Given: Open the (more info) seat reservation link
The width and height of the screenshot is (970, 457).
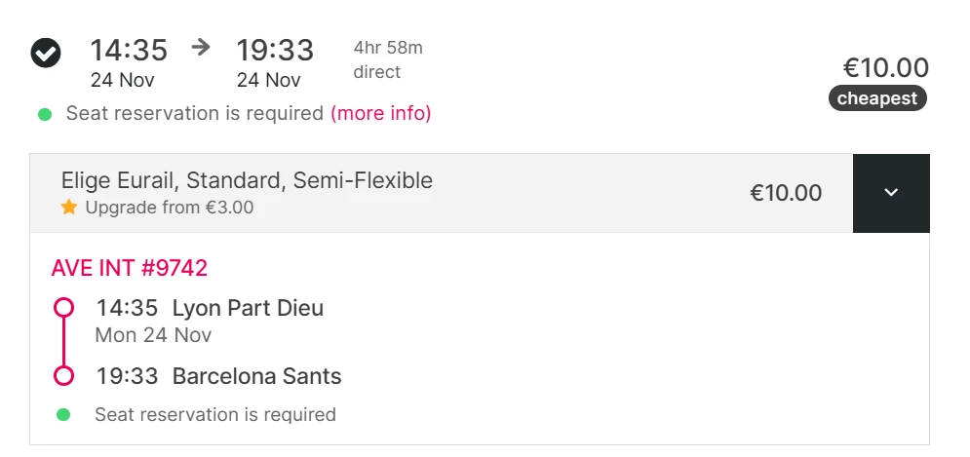Looking at the screenshot, I should 380,113.
